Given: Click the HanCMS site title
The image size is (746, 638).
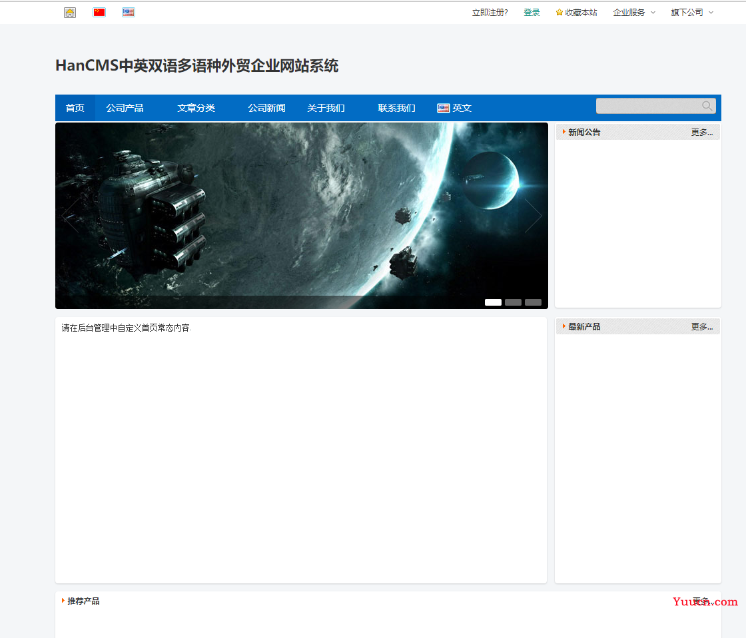Looking at the screenshot, I should [x=196, y=66].
